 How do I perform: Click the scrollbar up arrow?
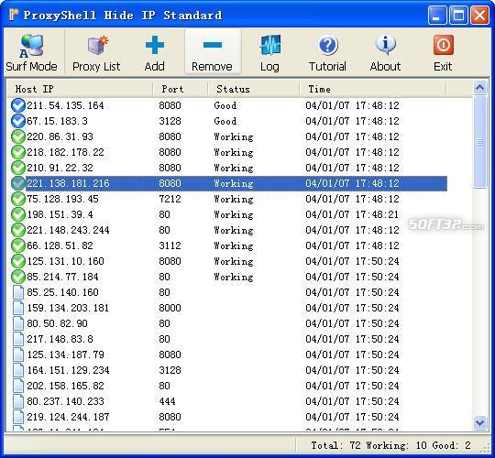(x=479, y=87)
